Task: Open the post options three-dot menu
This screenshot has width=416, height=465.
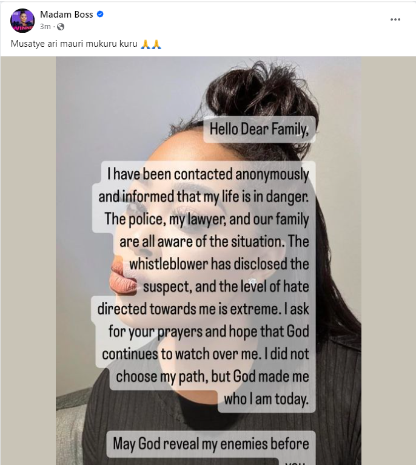Action: click(395, 19)
